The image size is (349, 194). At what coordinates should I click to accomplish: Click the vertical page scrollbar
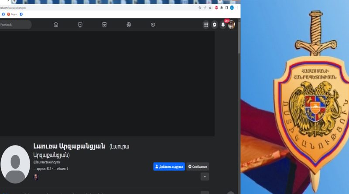239,87
